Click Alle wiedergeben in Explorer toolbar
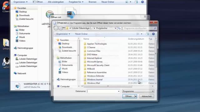Image resolution: width=200 pixels, height=112 pixels. [56, 2]
